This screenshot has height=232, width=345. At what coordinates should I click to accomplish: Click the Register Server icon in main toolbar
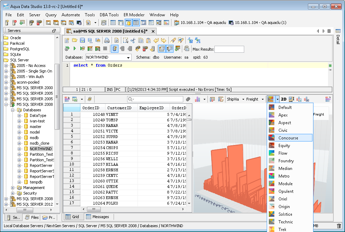coord(7,23)
